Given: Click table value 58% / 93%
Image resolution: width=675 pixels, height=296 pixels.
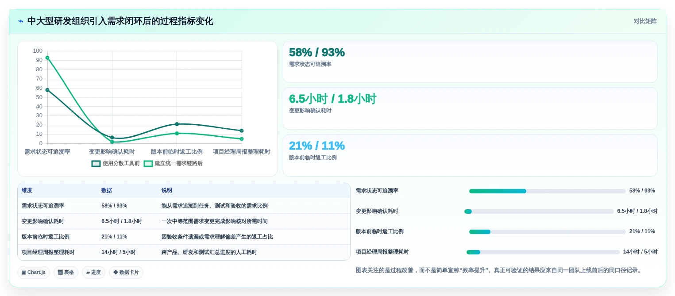Looking at the screenshot, I should point(114,206).
